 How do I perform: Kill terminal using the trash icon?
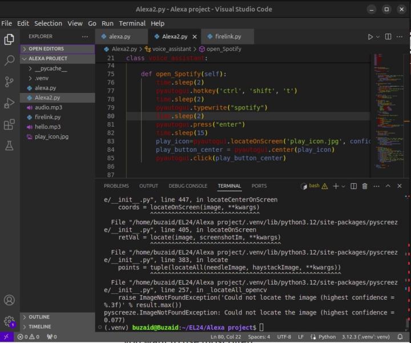click(365, 186)
